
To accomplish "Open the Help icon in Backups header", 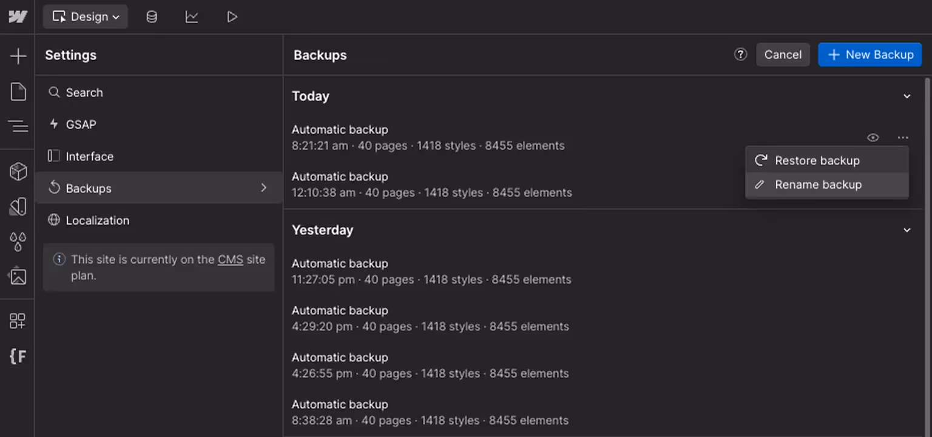I will point(740,55).
